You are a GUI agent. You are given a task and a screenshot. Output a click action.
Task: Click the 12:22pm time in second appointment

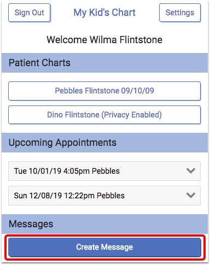coord(79,196)
